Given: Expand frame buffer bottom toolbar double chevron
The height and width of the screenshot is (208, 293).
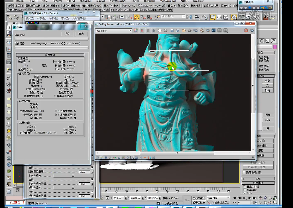Looking at the screenshot, I should click(x=253, y=157).
